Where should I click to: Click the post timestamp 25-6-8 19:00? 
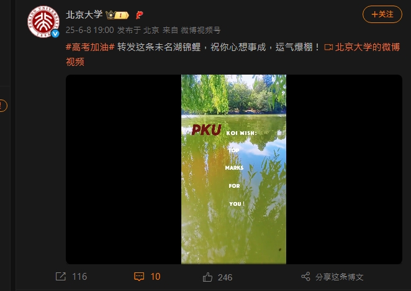[89, 30]
